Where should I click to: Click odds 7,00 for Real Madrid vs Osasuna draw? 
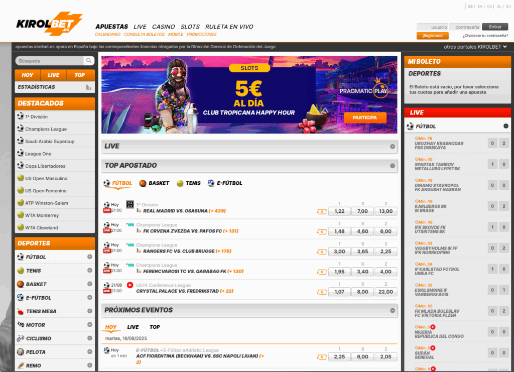coord(362,211)
